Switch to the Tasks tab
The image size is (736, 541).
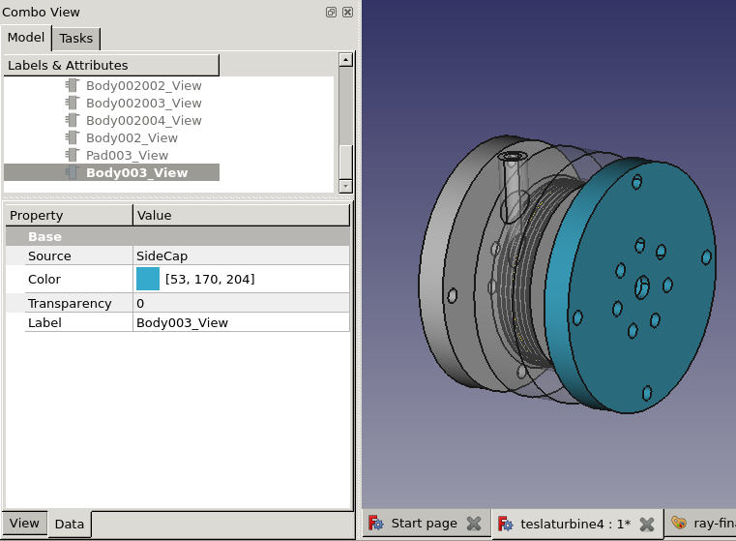[75, 38]
